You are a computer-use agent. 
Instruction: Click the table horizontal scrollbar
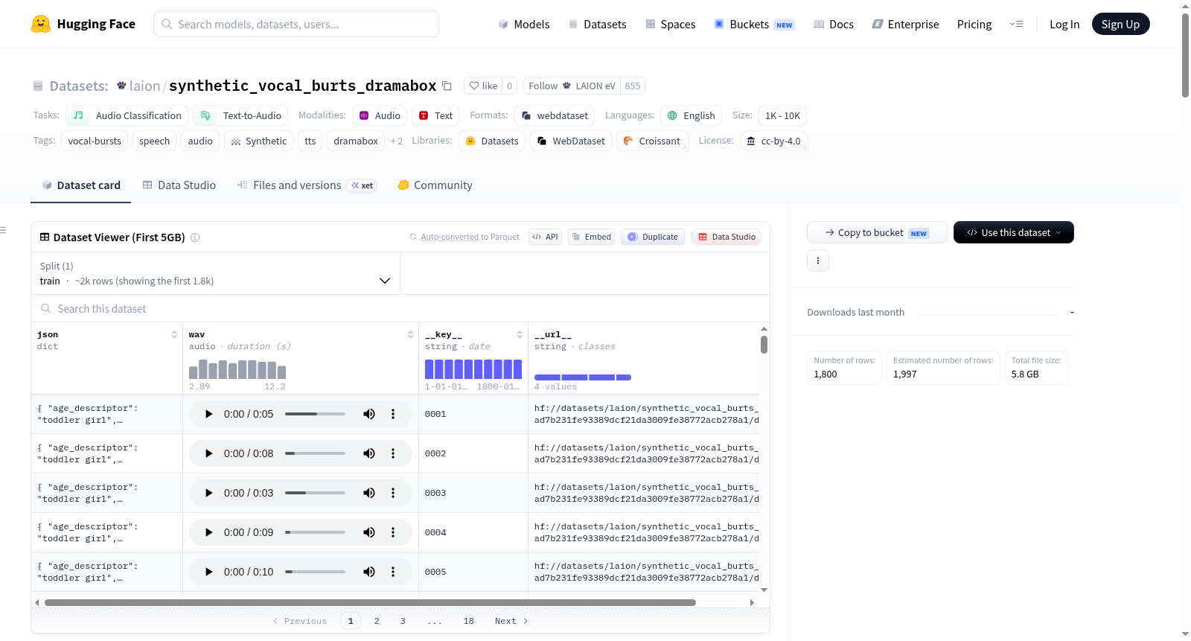(x=370, y=602)
